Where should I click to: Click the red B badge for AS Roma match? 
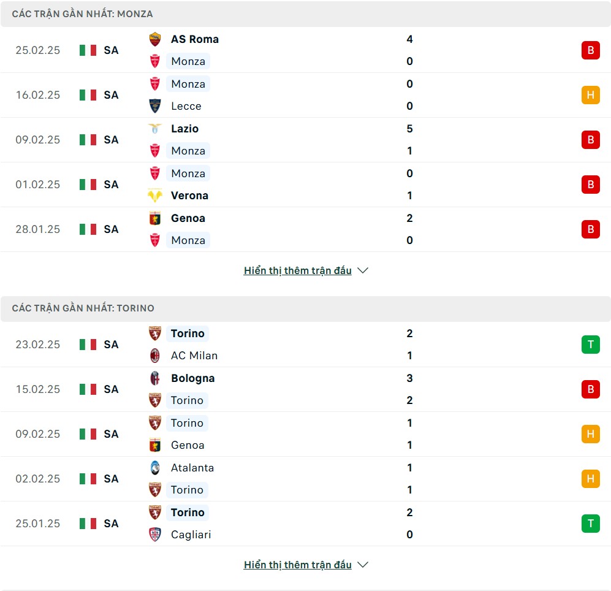[590, 50]
